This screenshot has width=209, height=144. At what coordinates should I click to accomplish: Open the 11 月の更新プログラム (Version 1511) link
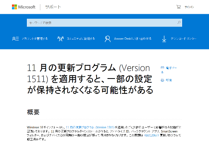90,127
